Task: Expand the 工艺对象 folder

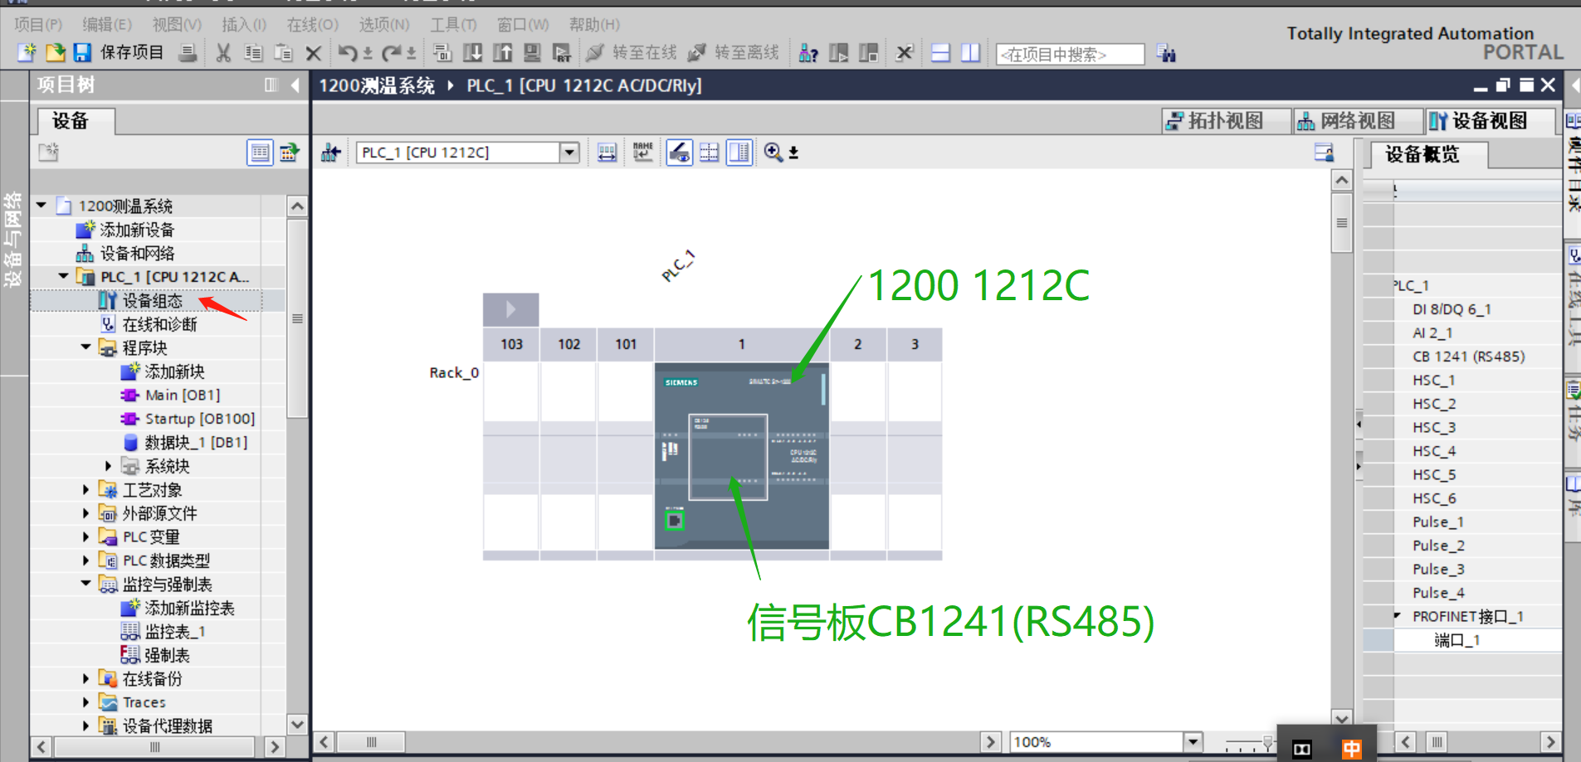Action: pyautogui.click(x=85, y=490)
